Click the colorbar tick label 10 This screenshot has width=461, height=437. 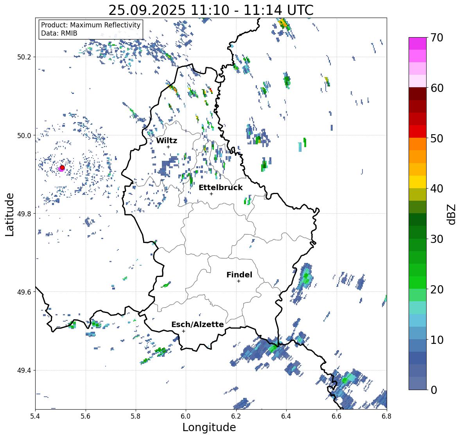[x=437, y=340]
